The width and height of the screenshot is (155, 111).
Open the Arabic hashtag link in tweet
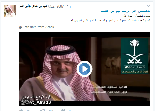[125, 11]
